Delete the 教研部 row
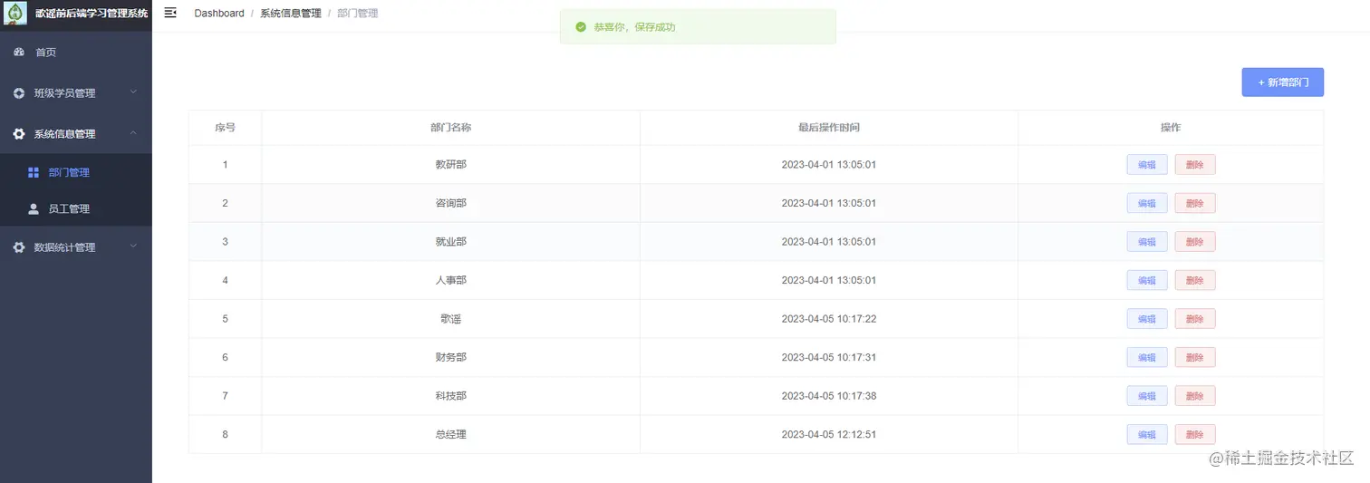The height and width of the screenshot is (483, 1370). [x=1195, y=165]
